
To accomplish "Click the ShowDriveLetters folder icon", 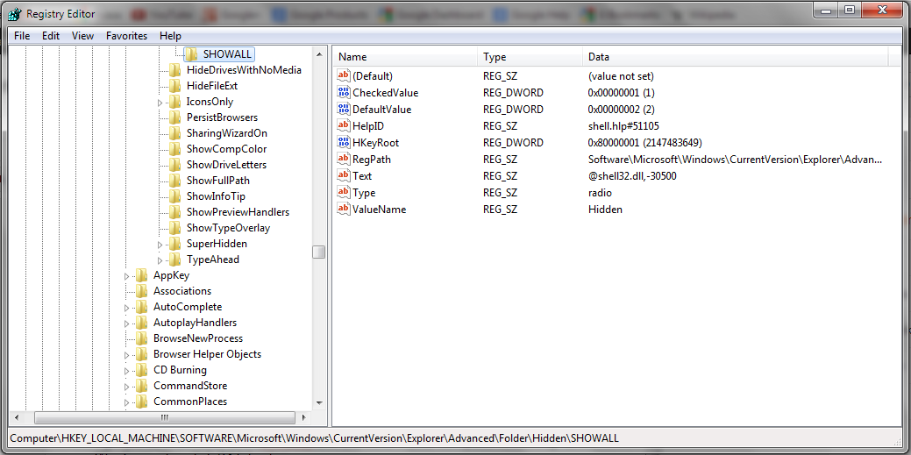I will [174, 165].
